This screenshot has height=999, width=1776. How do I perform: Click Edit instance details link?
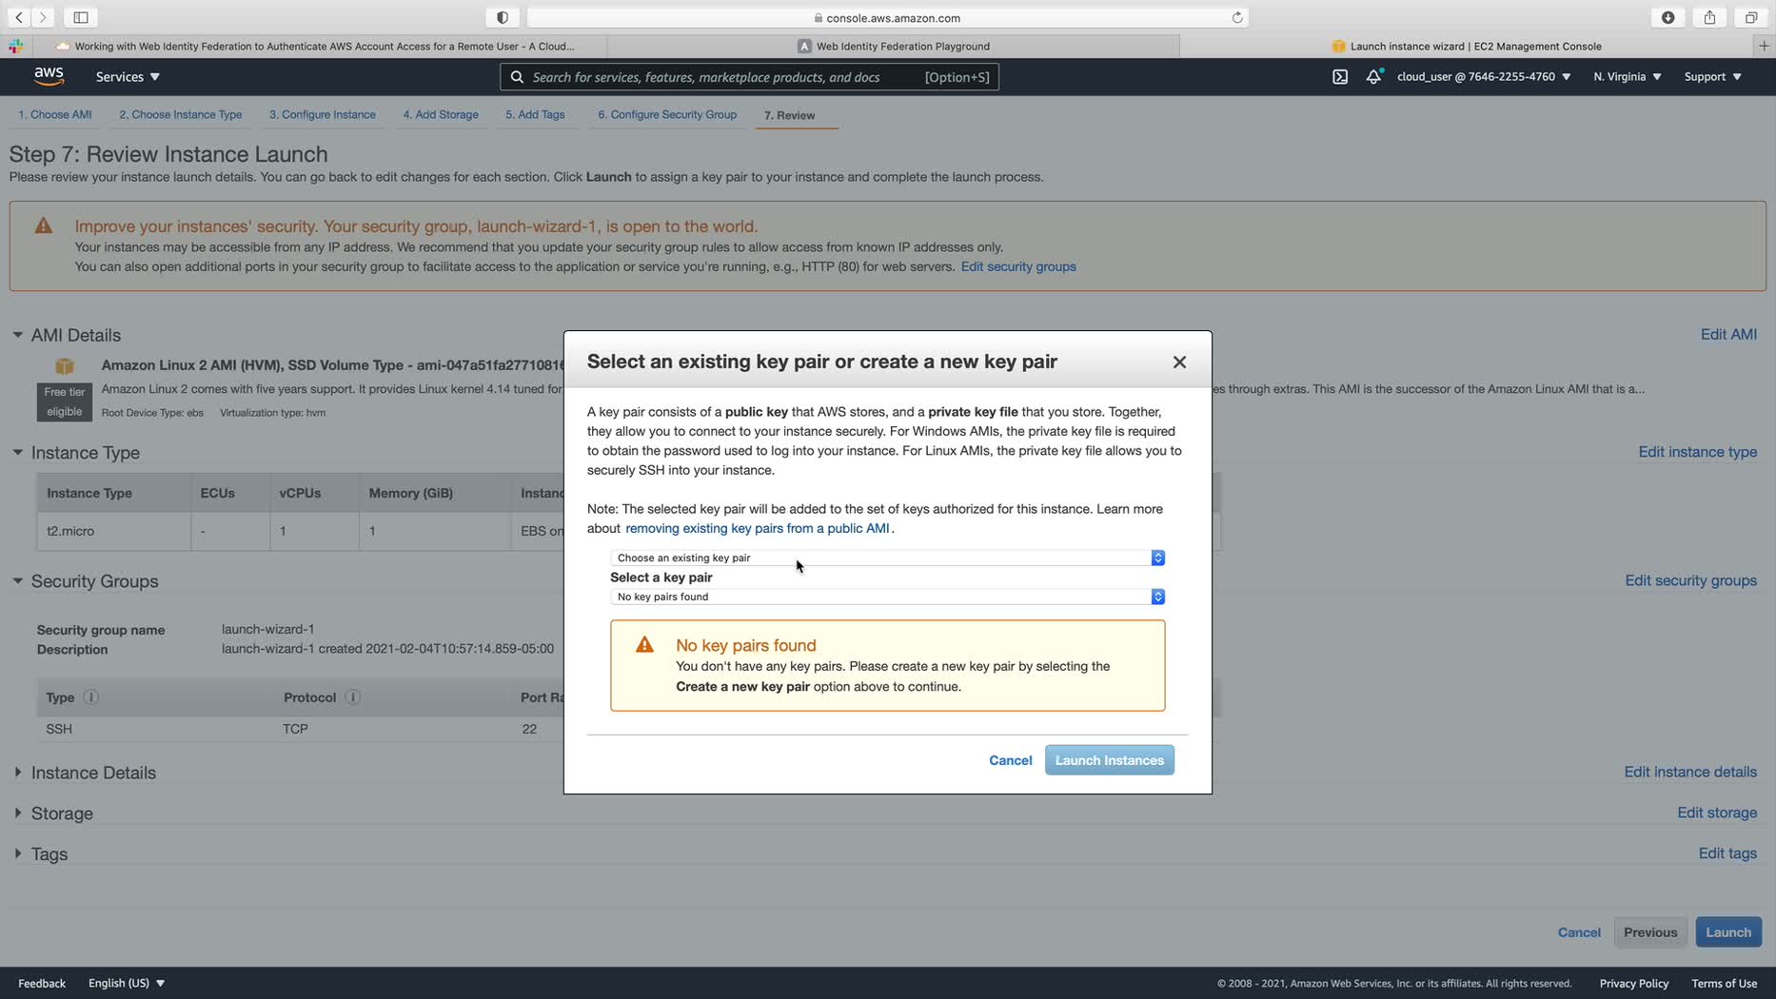pos(1690,772)
